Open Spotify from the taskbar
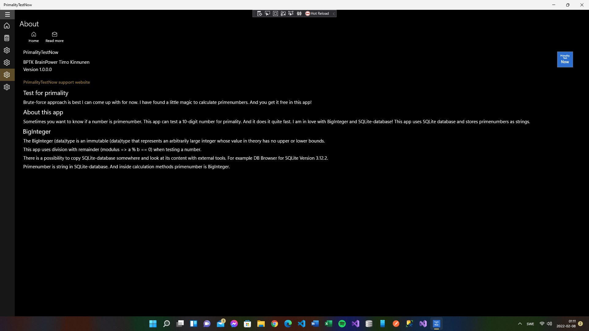This screenshot has height=331, width=589. 342,324
